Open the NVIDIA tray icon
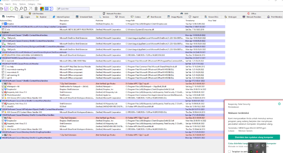The height and width of the screenshot is (153, 283). pyautogui.click(x=251, y=152)
